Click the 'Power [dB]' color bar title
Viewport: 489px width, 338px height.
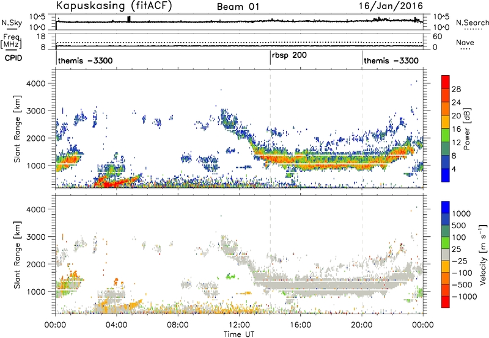tap(466, 129)
